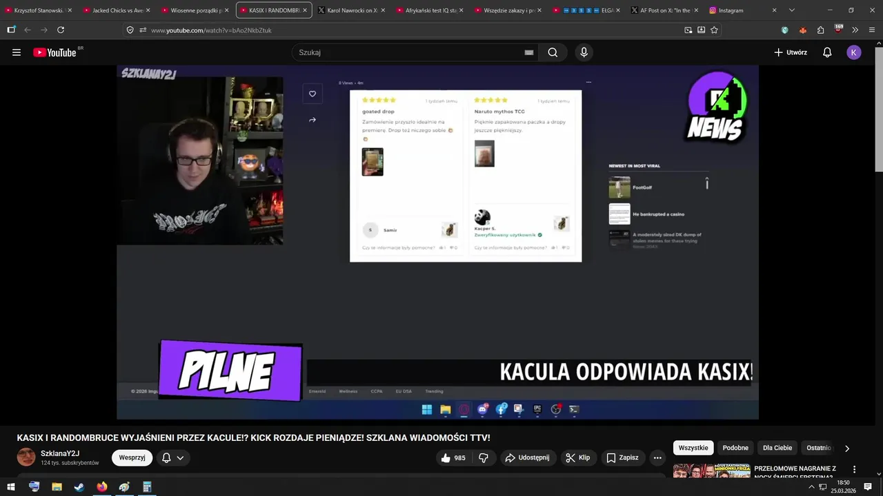
Task: Show hidden system tray icons
Action: click(x=811, y=486)
